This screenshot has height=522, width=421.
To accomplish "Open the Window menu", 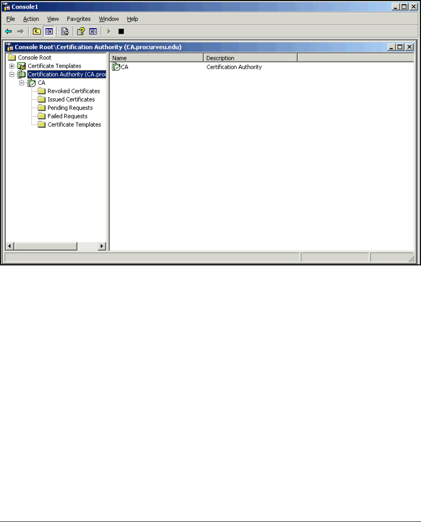I will [109, 19].
